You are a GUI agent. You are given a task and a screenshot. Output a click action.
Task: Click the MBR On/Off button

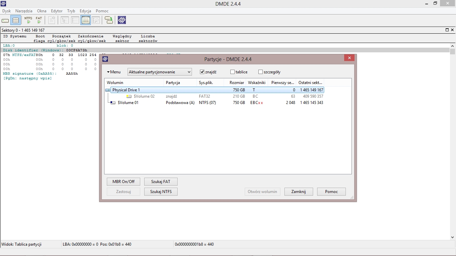tap(124, 182)
